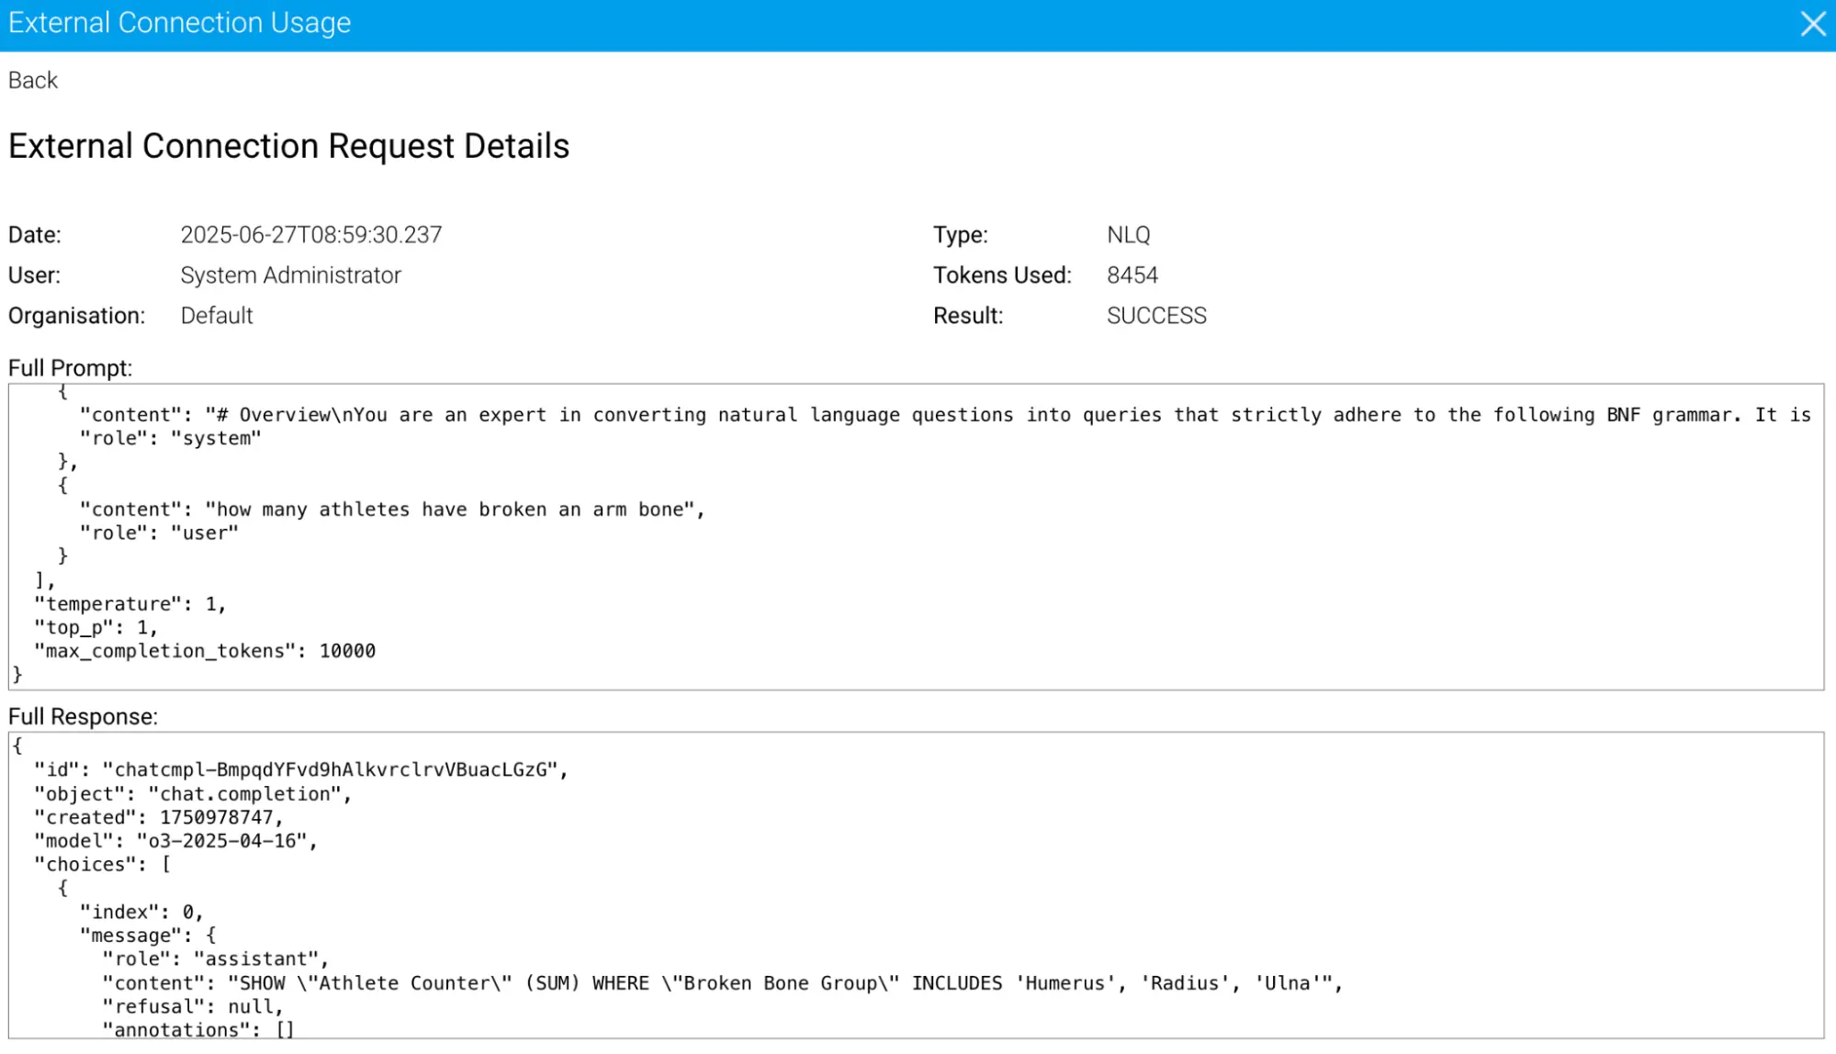The image size is (1836, 1054).
Task: Click the Back link
Action: [33, 81]
